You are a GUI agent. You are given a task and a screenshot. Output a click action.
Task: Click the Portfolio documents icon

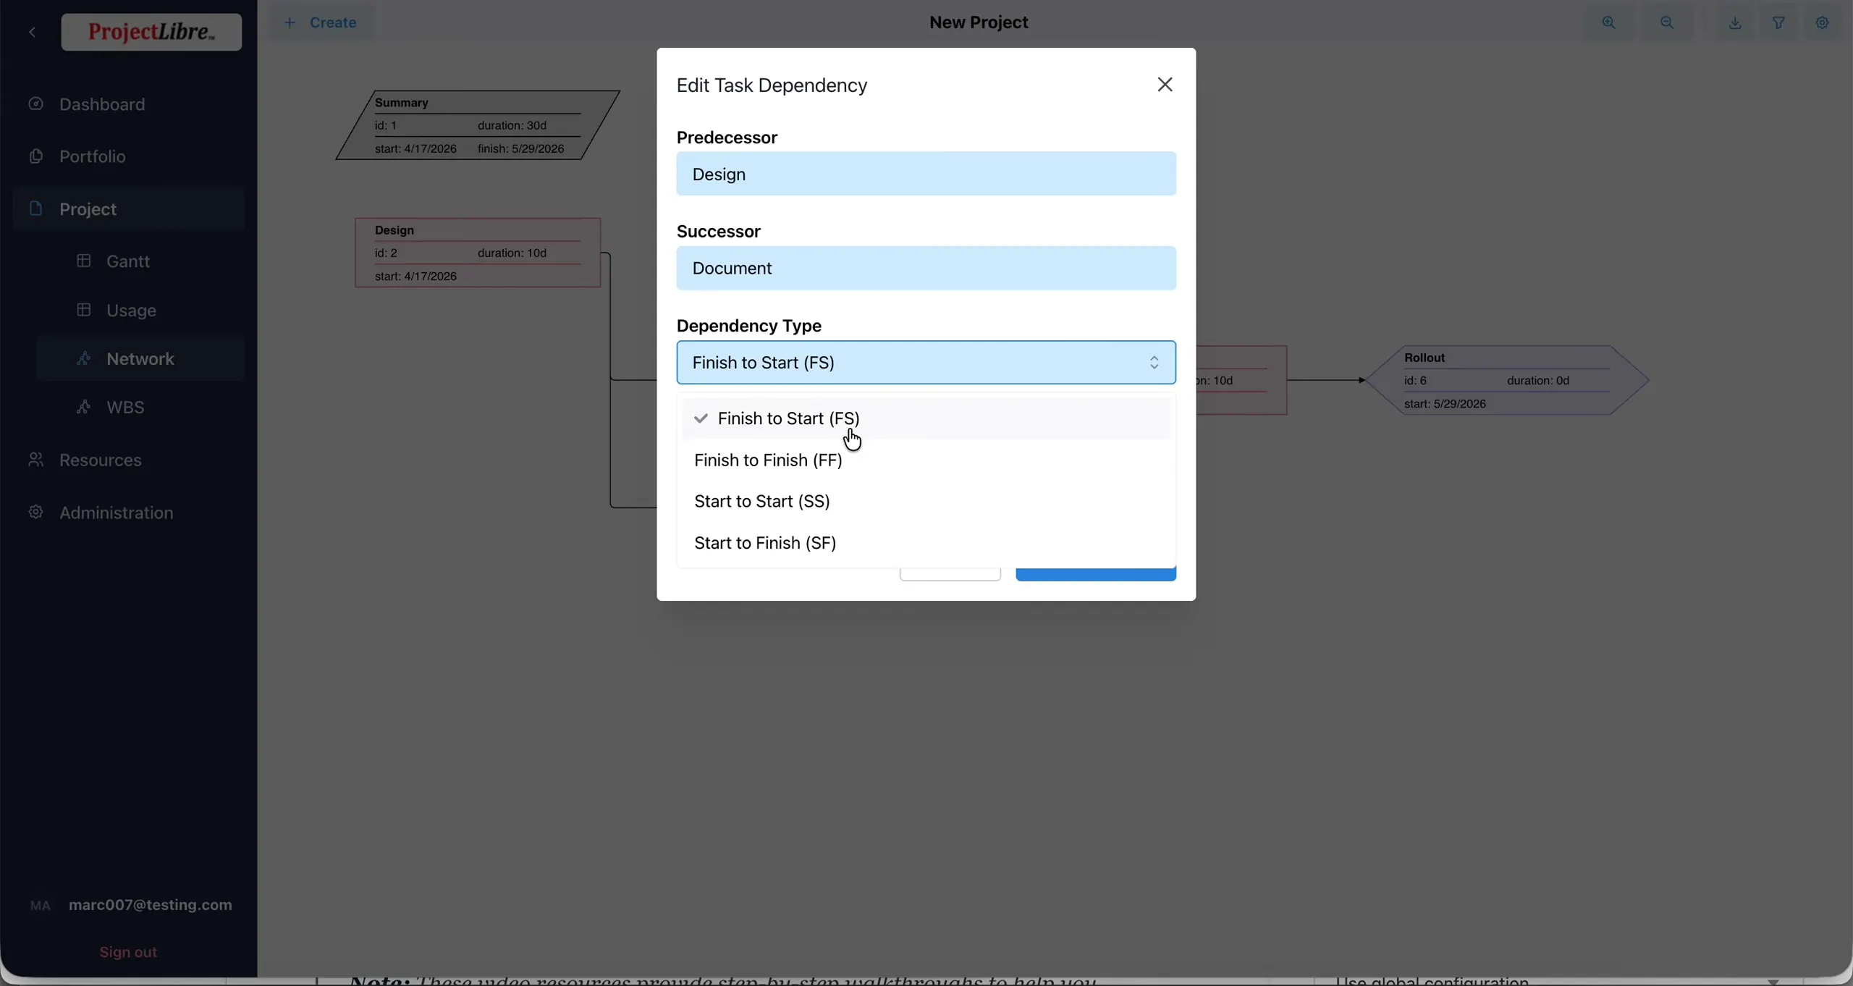click(x=35, y=156)
